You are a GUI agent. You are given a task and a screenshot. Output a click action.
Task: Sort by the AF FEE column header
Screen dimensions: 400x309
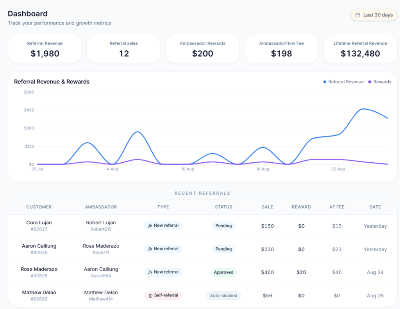[337, 207]
